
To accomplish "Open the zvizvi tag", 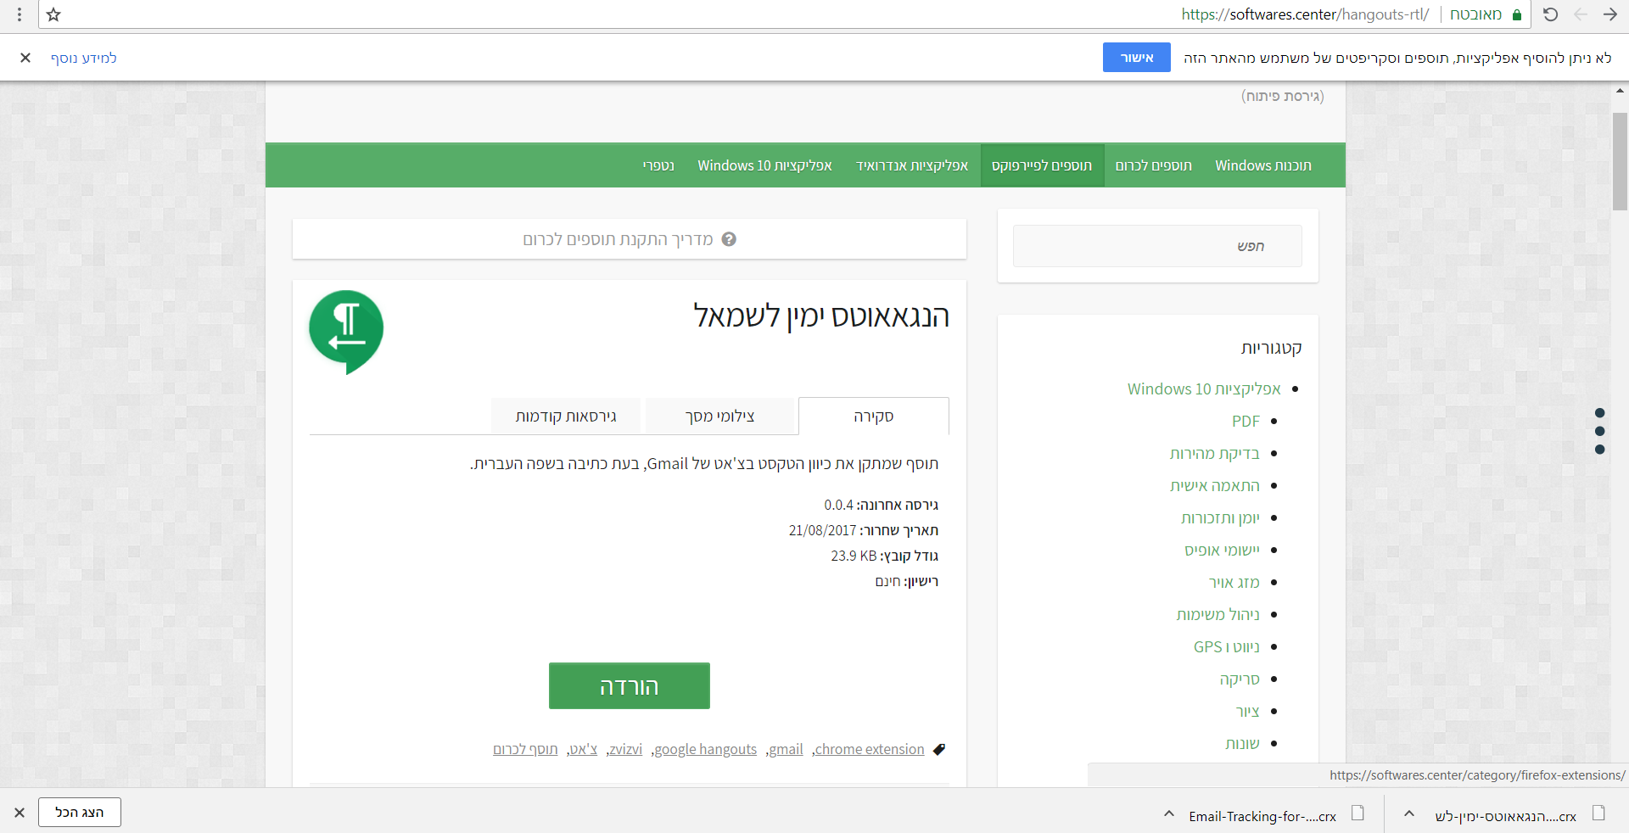I will coord(626,749).
